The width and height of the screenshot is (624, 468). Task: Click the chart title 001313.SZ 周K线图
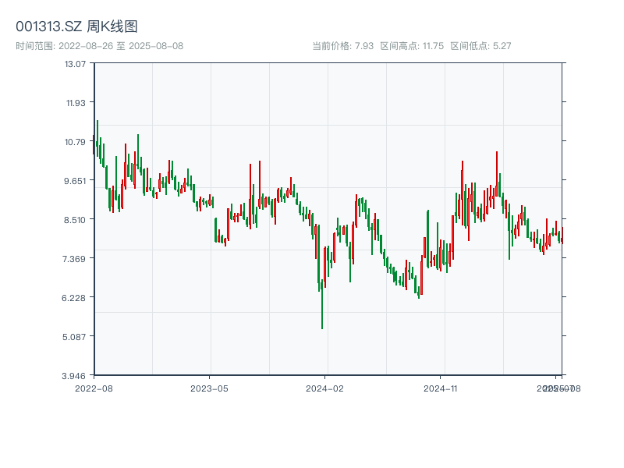pos(76,27)
